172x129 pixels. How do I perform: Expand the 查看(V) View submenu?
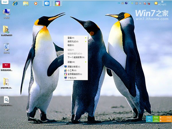[x=76, y=38]
